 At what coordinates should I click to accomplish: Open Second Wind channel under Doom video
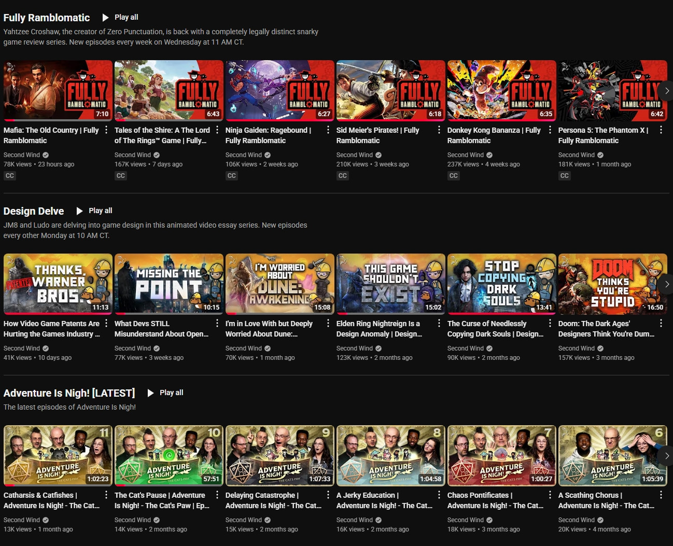point(577,348)
